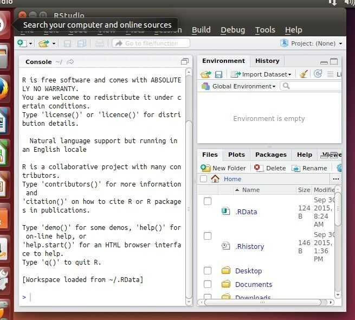Click the Home house icon in path bar
The width and height of the screenshot is (355, 320).
(x=215, y=179)
